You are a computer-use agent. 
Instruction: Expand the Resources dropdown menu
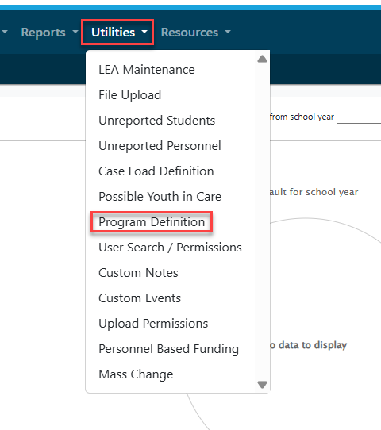(x=195, y=33)
